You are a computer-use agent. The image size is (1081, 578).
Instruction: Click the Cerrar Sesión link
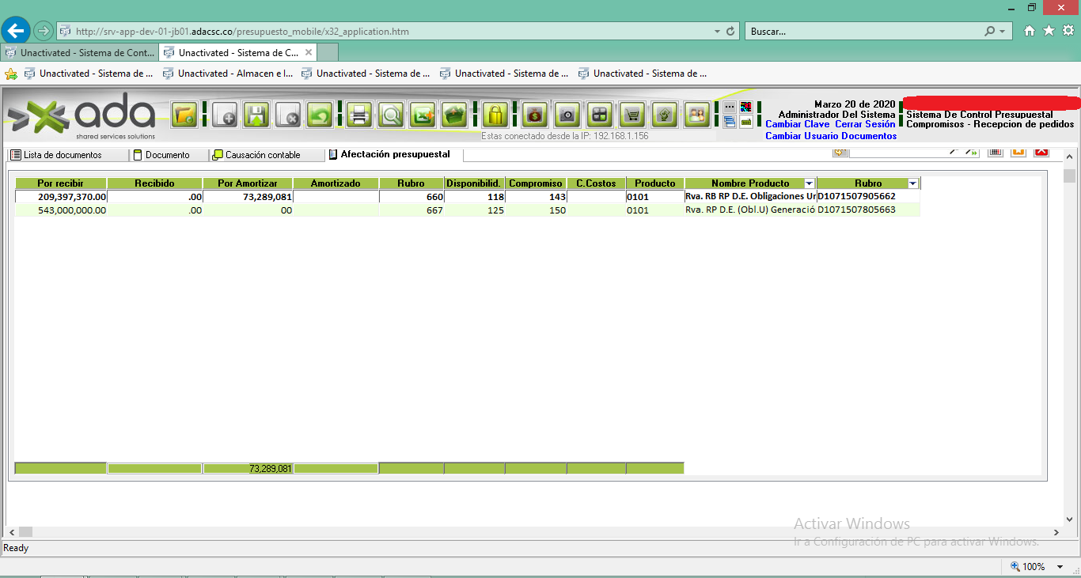(865, 125)
